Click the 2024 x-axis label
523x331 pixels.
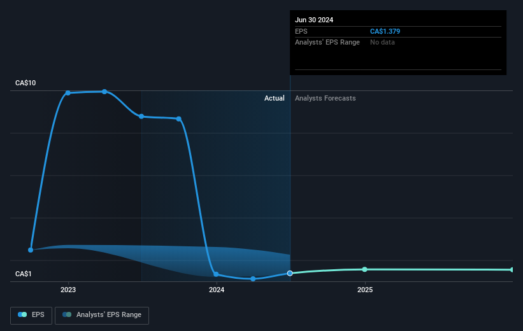[217, 290]
